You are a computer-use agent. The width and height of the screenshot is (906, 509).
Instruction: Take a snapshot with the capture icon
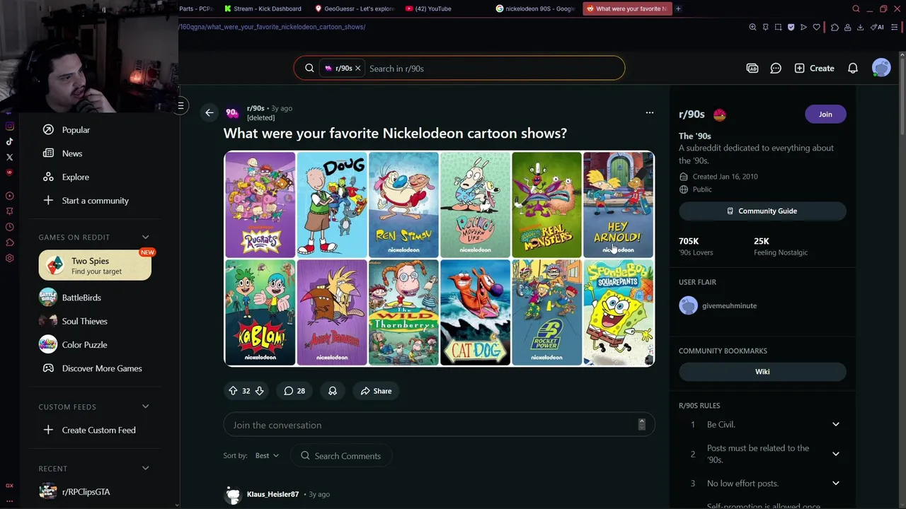(x=778, y=27)
